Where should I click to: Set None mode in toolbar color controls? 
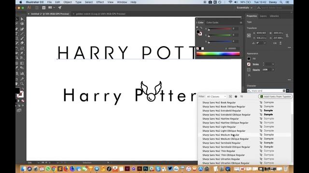(23, 101)
